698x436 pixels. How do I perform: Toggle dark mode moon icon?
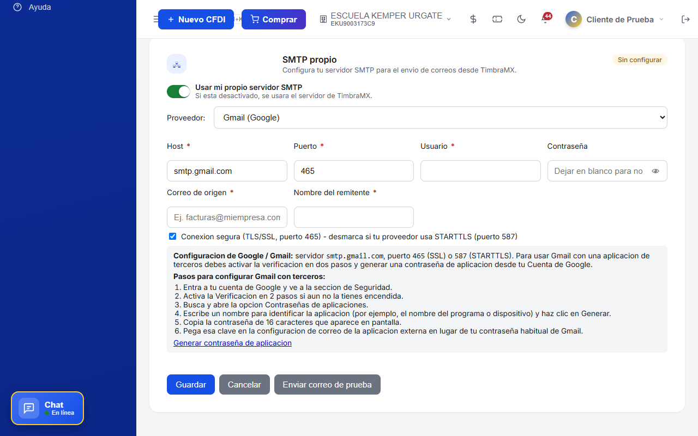click(x=521, y=19)
